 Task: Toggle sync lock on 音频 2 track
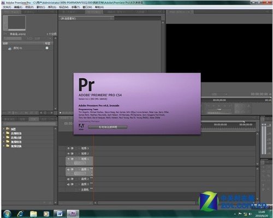click(72, 179)
